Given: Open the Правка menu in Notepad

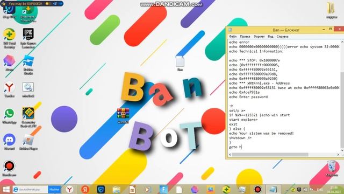Looking at the screenshot, I should [245, 37].
